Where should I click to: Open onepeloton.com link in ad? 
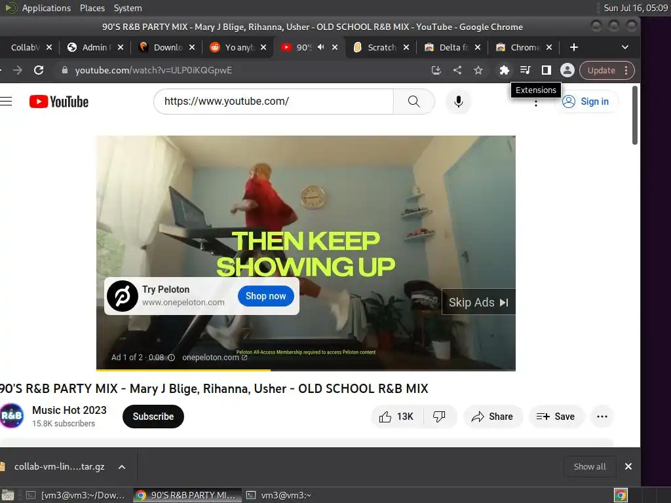[x=214, y=357]
